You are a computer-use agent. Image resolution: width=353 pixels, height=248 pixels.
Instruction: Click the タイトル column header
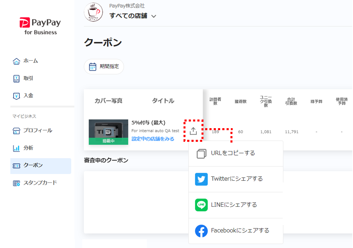163,101
